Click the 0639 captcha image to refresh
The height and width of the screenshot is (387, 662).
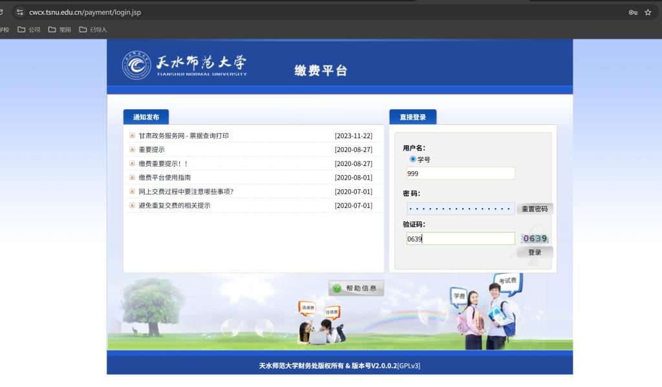pyautogui.click(x=535, y=238)
